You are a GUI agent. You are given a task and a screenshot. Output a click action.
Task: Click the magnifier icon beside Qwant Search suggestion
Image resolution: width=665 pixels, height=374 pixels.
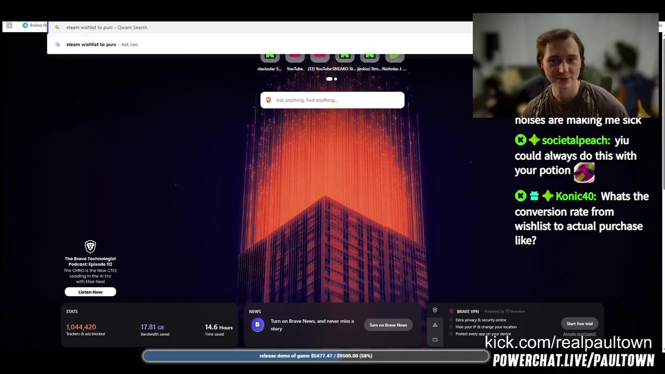(57, 28)
